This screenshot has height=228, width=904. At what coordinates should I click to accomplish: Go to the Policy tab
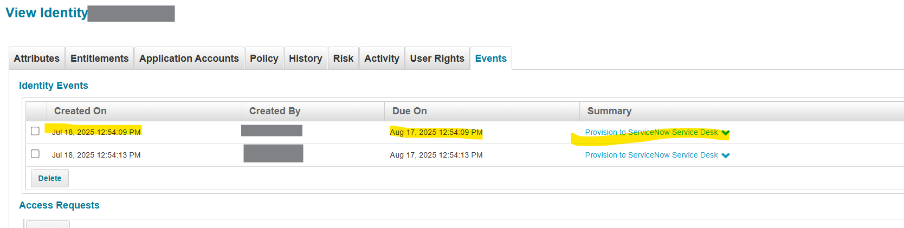coord(264,58)
